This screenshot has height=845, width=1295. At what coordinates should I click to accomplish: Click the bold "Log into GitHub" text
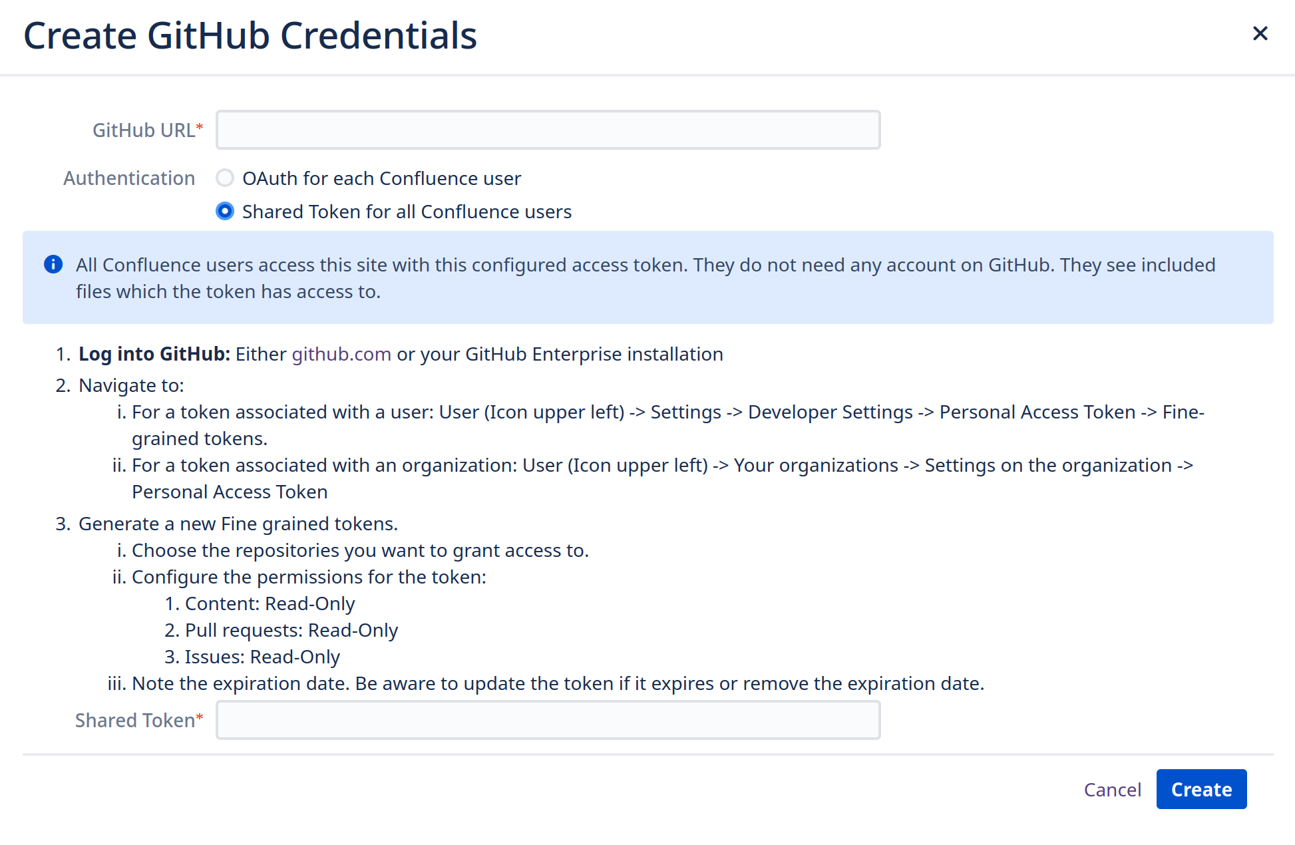click(154, 354)
